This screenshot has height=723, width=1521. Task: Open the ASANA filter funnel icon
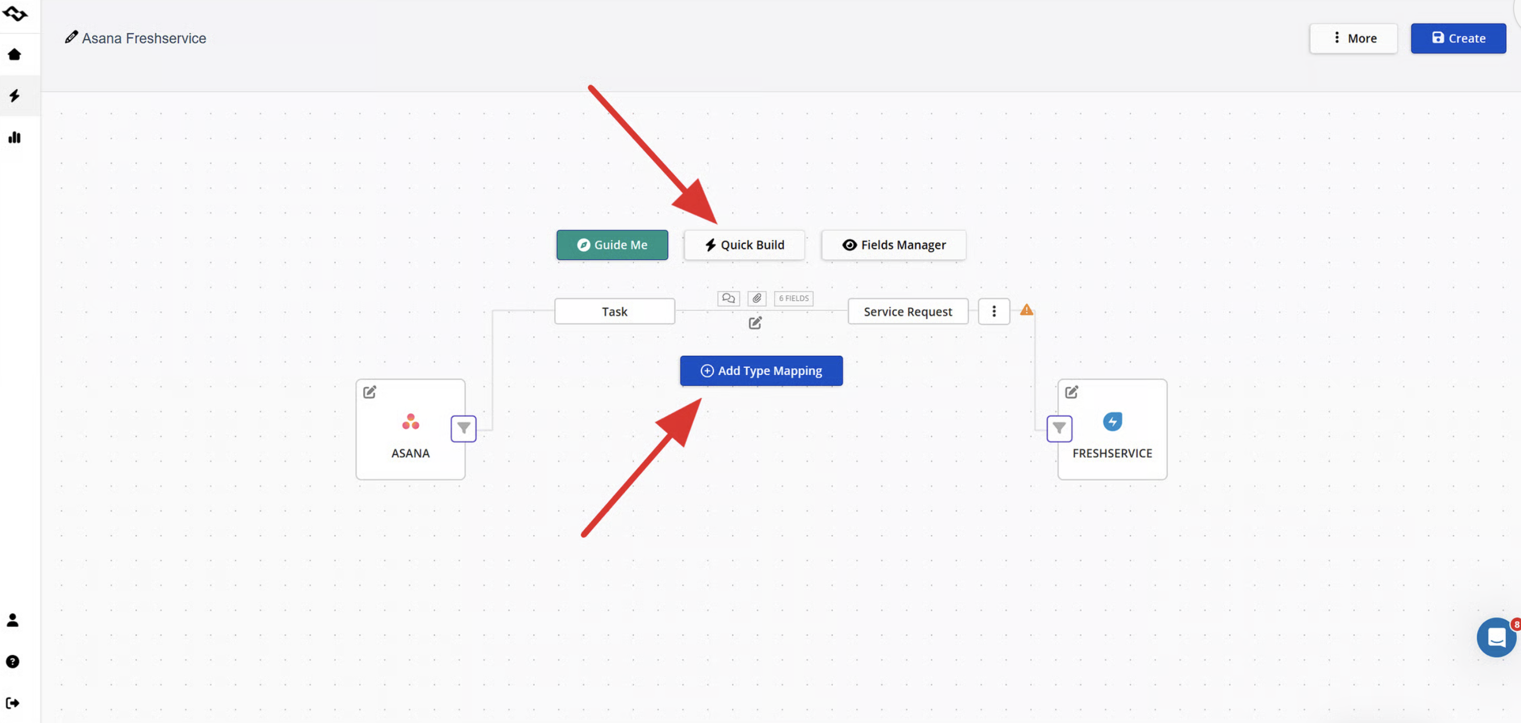[463, 428]
